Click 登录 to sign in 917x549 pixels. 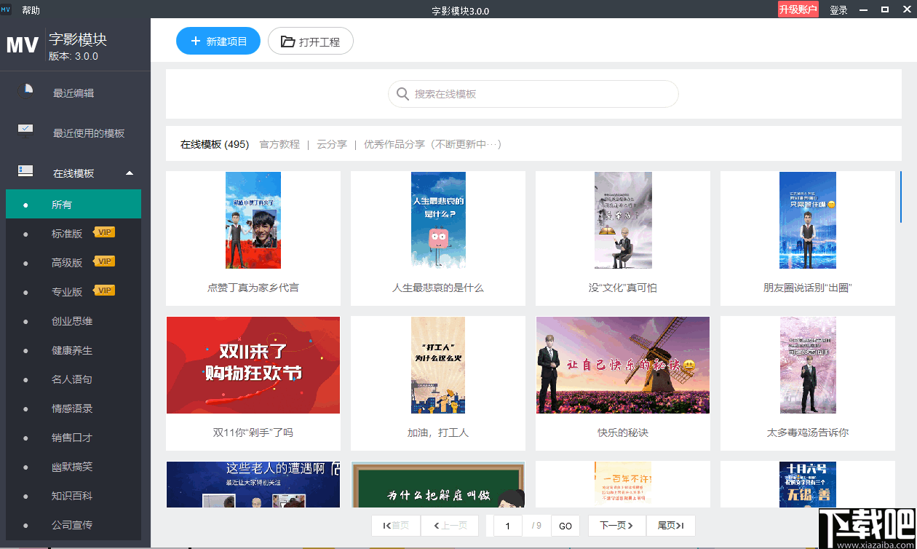838,9
